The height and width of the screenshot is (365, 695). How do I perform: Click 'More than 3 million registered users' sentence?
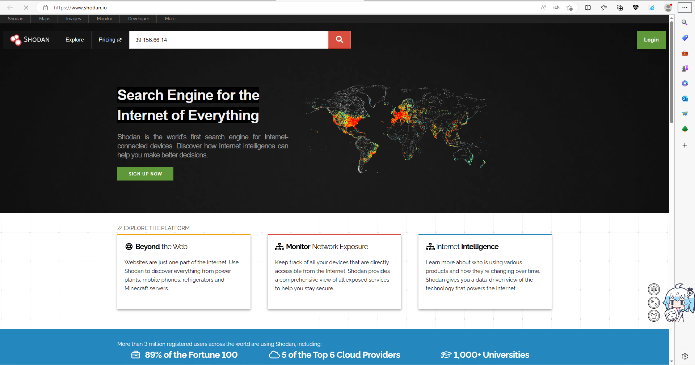219,344
